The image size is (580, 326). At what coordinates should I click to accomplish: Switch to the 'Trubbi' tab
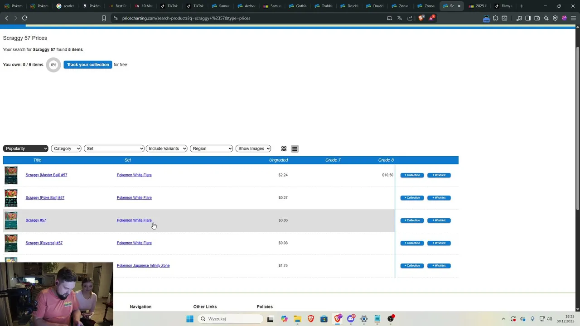tap(324, 6)
